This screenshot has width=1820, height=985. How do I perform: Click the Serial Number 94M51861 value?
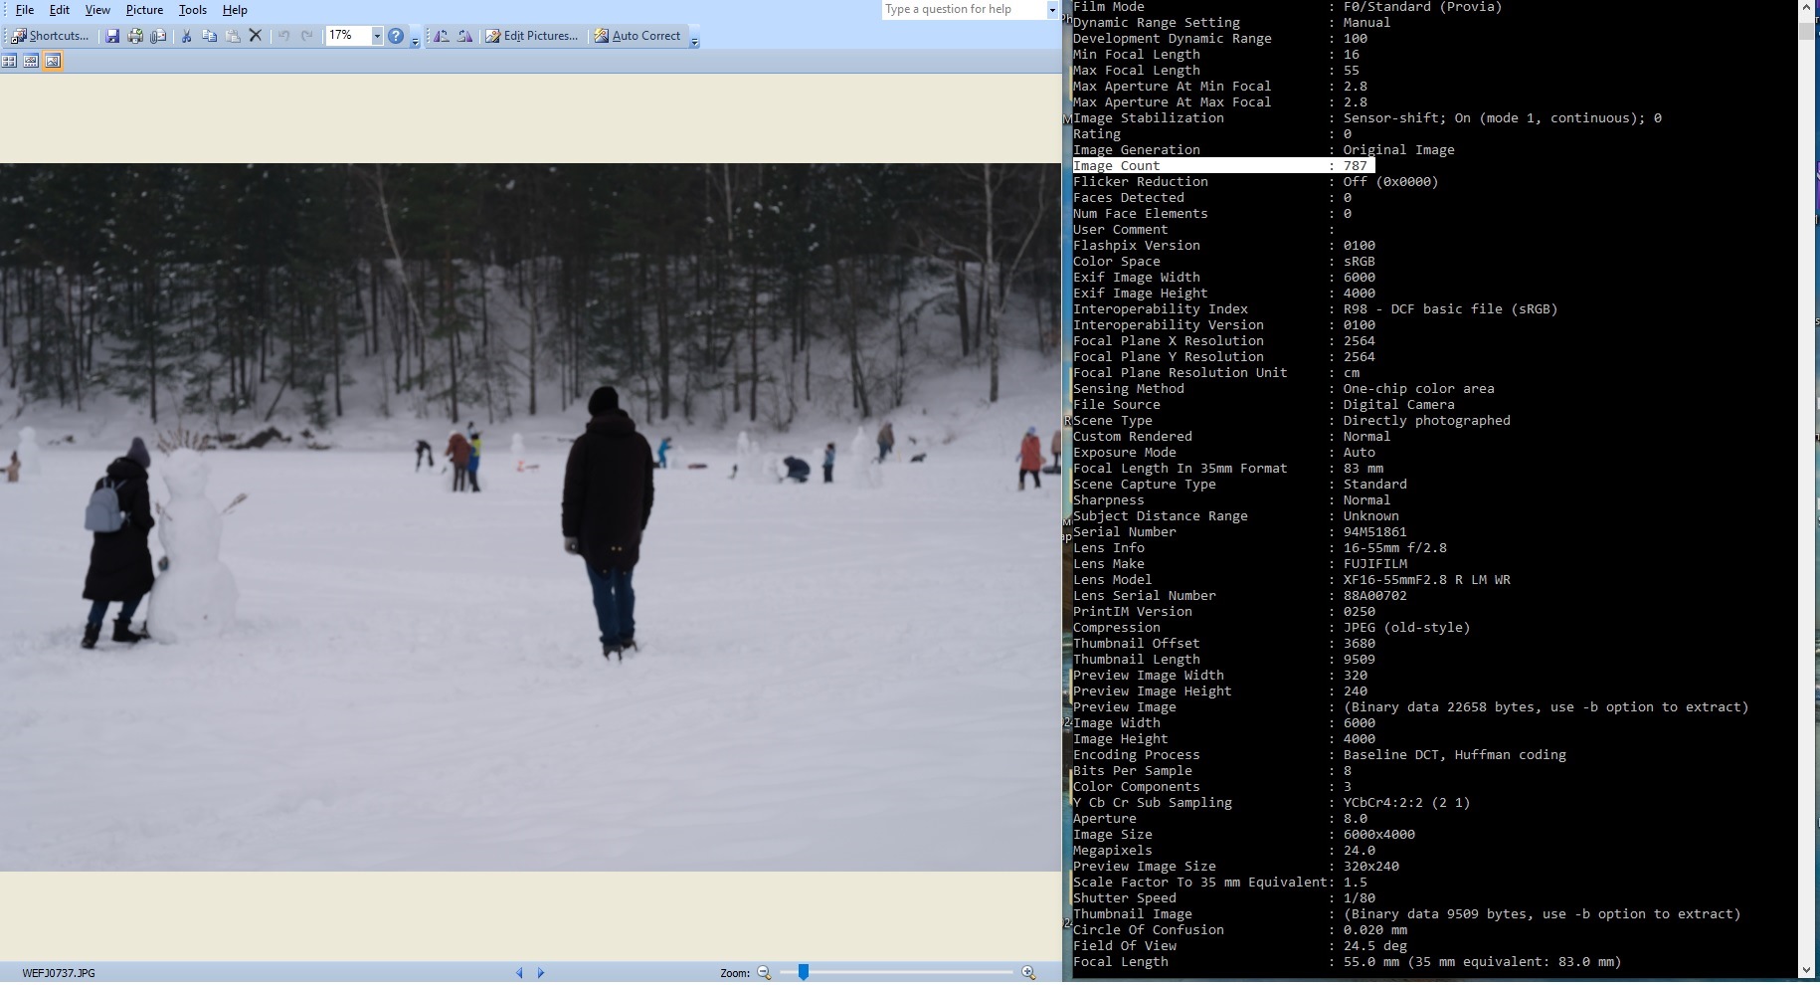tap(1374, 532)
